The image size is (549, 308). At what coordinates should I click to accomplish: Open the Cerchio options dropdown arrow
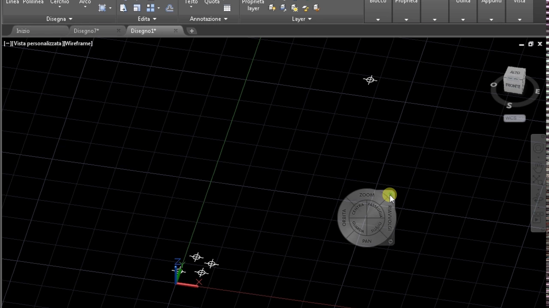(x=60, y=8)
